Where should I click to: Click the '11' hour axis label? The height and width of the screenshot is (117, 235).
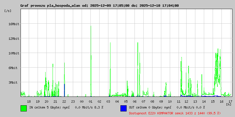click(x=179, y=101)
